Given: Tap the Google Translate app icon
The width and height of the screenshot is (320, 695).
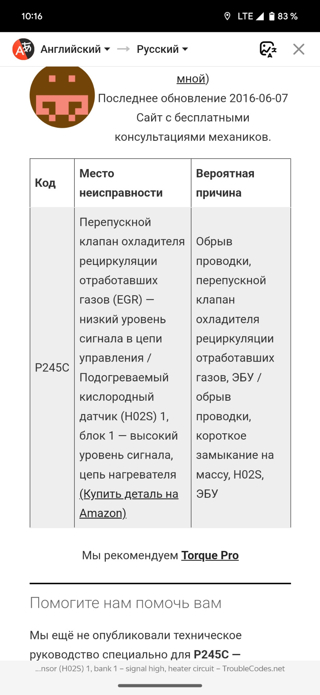Looking at the screenshot, I should 23,49.
